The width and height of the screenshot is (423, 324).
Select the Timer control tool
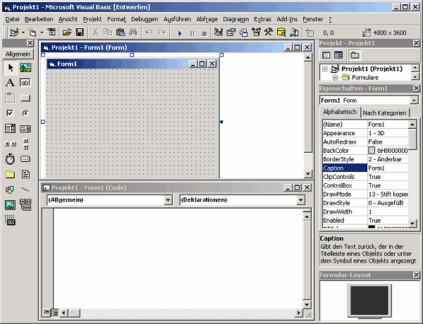(11, 159)
